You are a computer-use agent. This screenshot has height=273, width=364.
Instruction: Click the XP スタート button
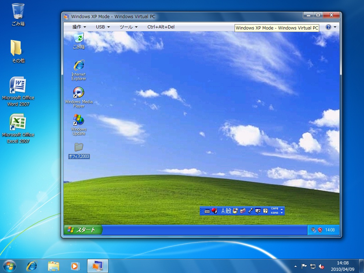(82, 230)
